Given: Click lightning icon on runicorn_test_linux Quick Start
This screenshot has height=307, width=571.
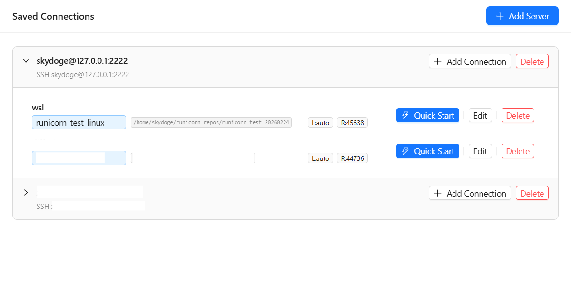Looking at the screenshot, I should pyautogui.click(x=405, y=115).
